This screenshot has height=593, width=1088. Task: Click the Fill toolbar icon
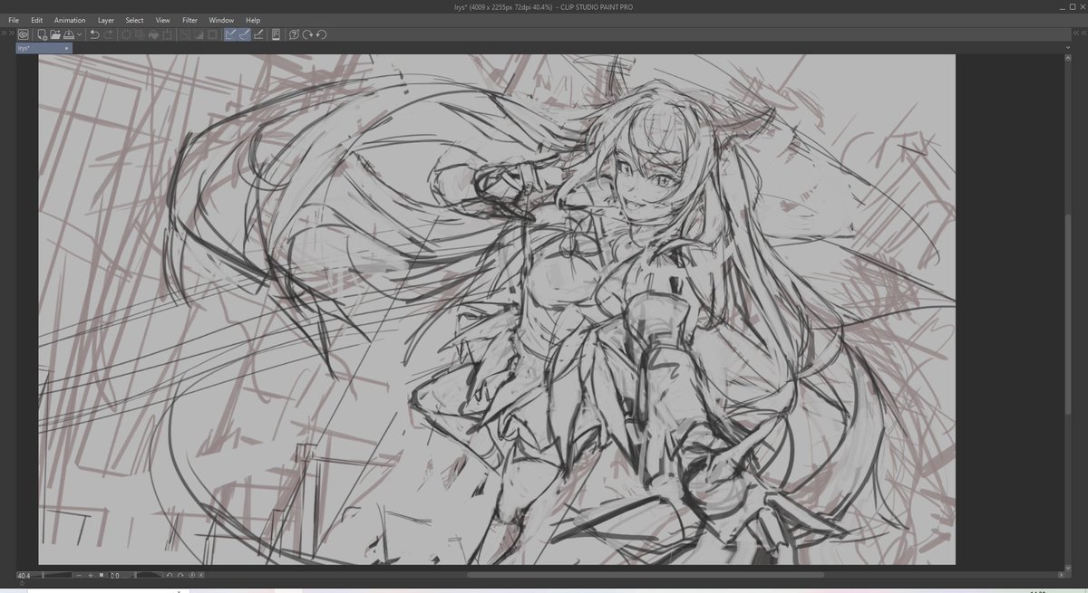point(153,34)
